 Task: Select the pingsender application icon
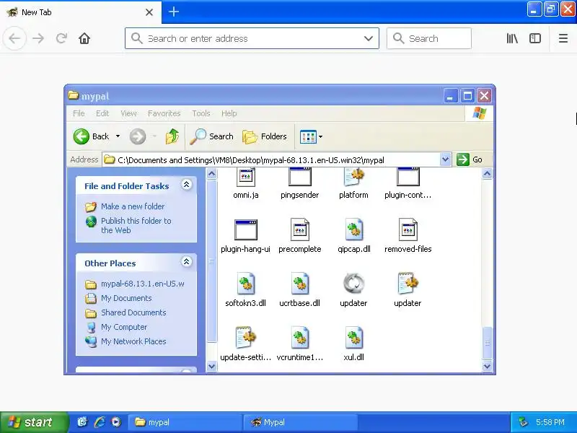[x=299, y=177]
